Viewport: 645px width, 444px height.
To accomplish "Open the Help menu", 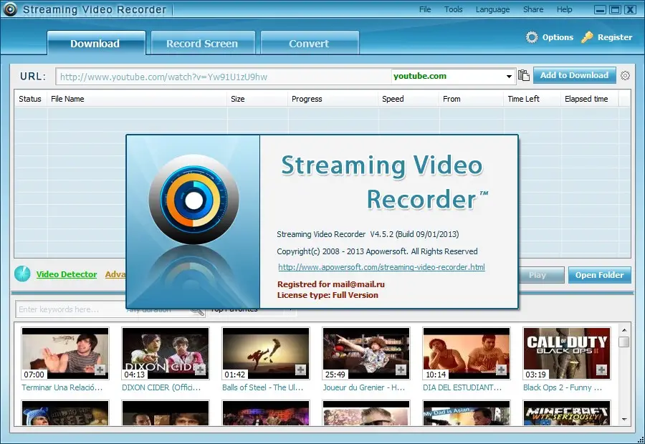I will [x=565, y=9].
